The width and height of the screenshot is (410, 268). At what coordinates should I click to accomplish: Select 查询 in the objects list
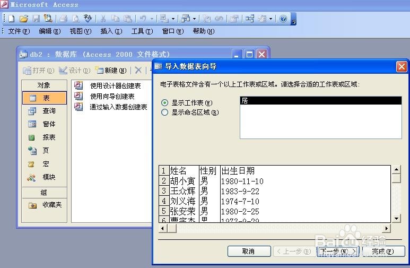click(45, 111)
